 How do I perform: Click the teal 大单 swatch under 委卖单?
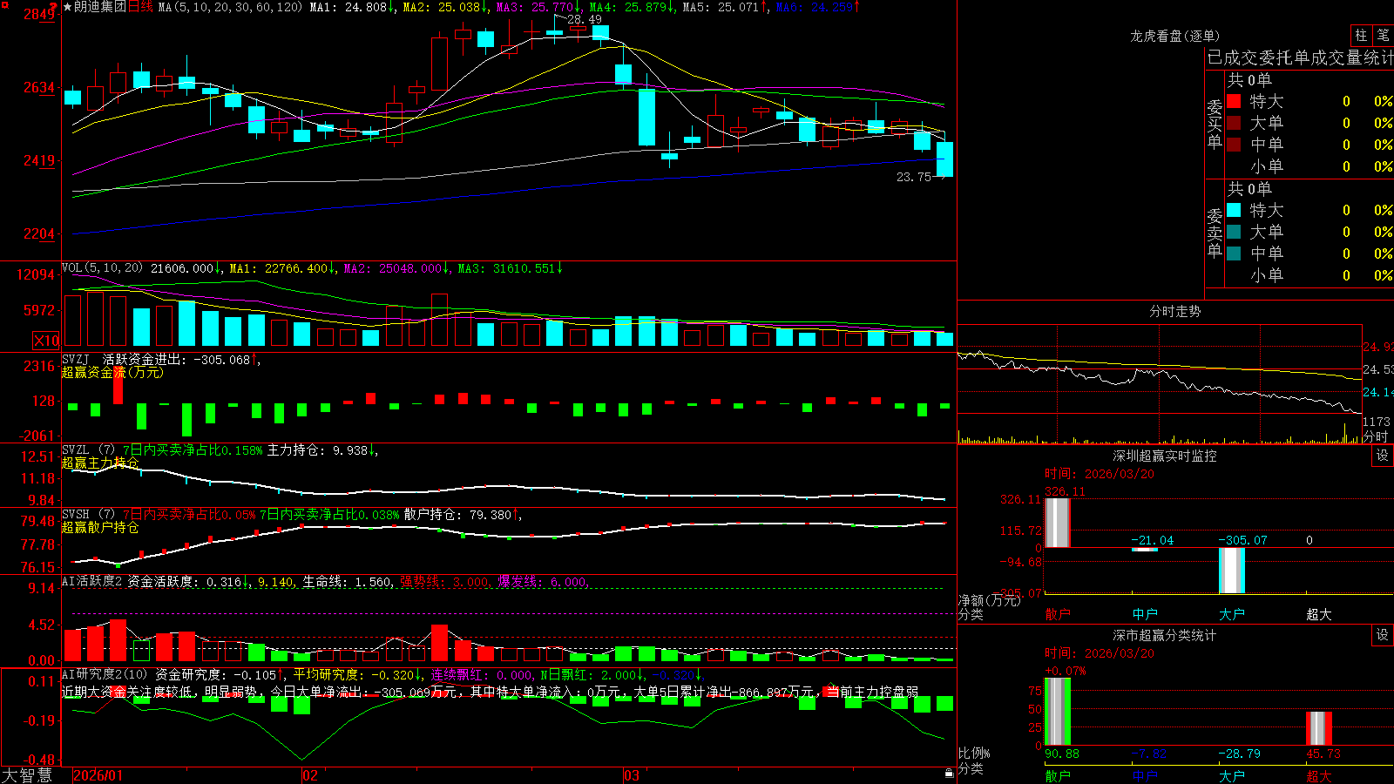(1234, 232)
